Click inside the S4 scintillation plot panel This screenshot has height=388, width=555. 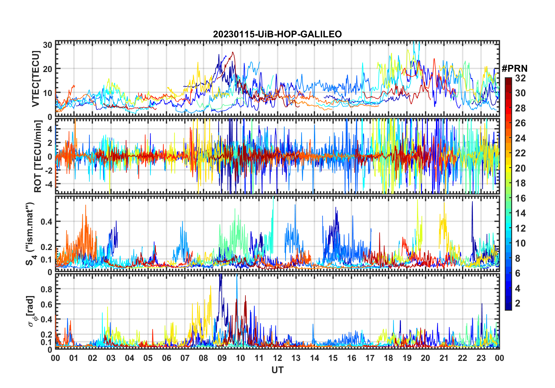[277, 234]
